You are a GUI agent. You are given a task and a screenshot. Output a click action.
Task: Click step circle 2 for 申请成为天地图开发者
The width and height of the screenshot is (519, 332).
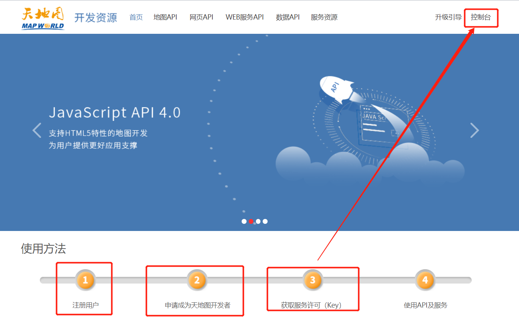point(197,280)
